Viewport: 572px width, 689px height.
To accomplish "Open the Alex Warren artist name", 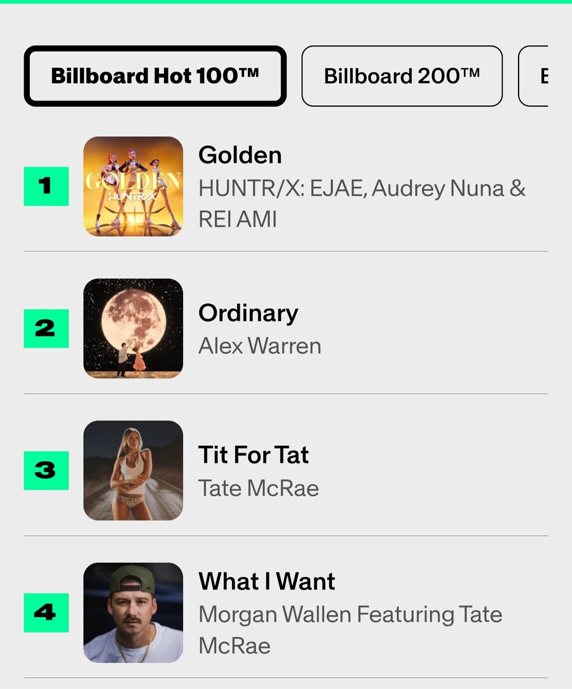I will [x=259, y=346].
